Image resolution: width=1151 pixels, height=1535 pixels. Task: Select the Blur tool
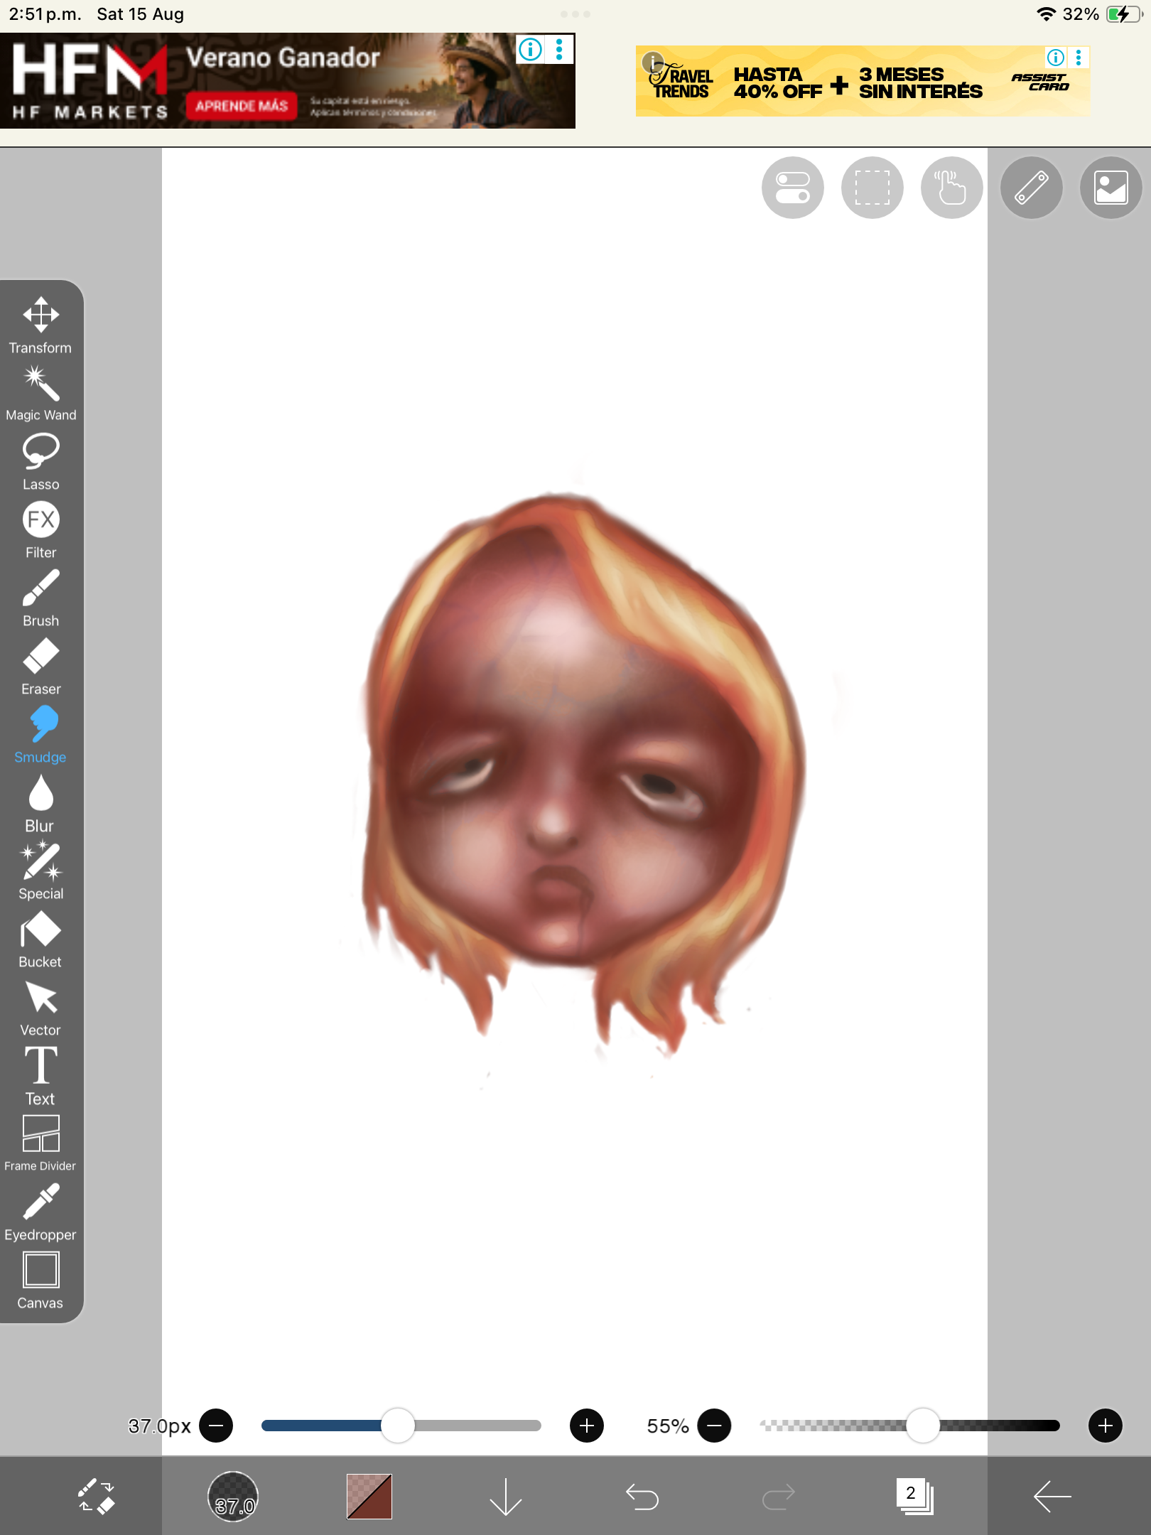pyautogui.click(x=40, y=803)
